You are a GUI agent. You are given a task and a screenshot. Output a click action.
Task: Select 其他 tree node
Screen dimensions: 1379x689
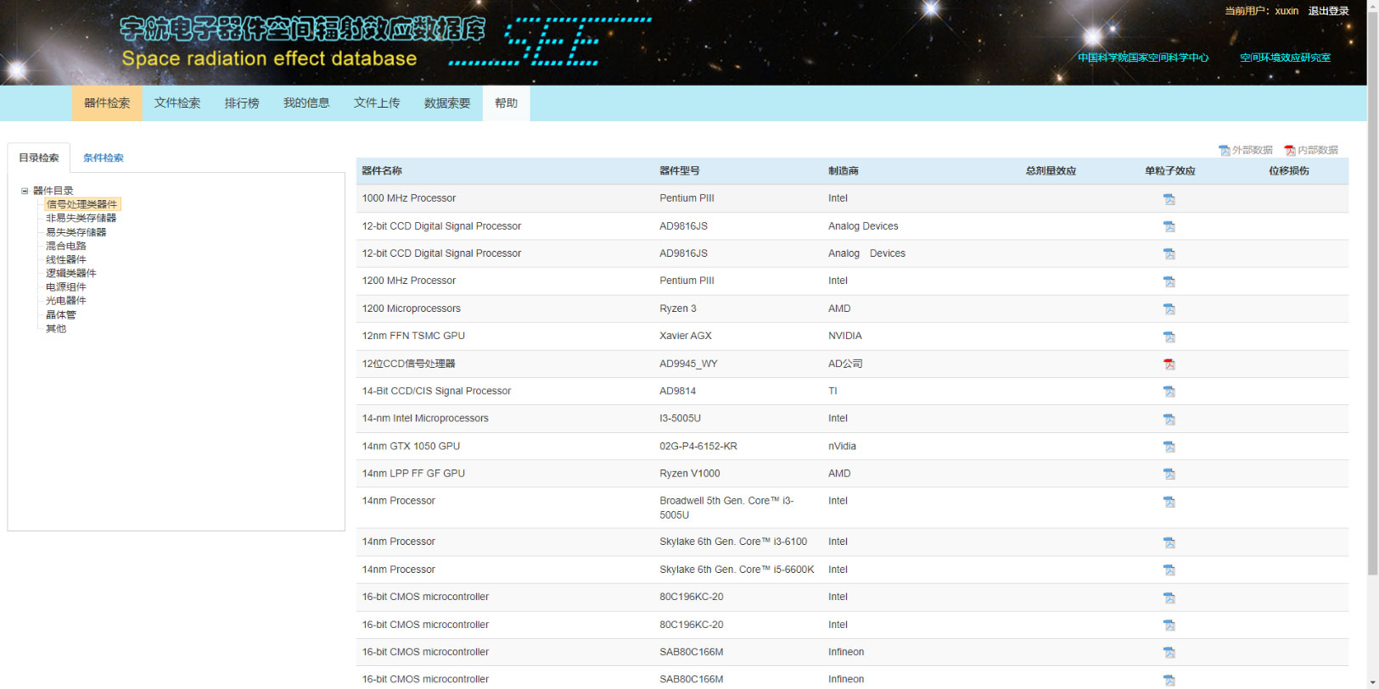tap(55, 329)
